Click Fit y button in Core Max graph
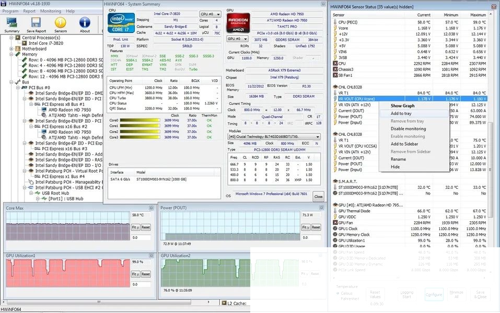Screen dimensions: 500x313 click(135, 227)
